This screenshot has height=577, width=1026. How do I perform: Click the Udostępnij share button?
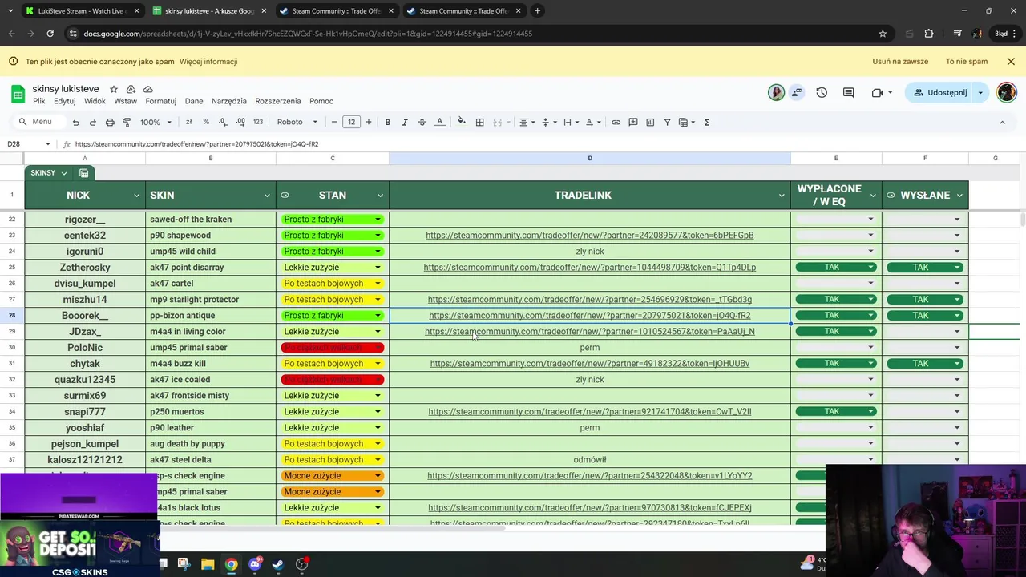[939, 92]
